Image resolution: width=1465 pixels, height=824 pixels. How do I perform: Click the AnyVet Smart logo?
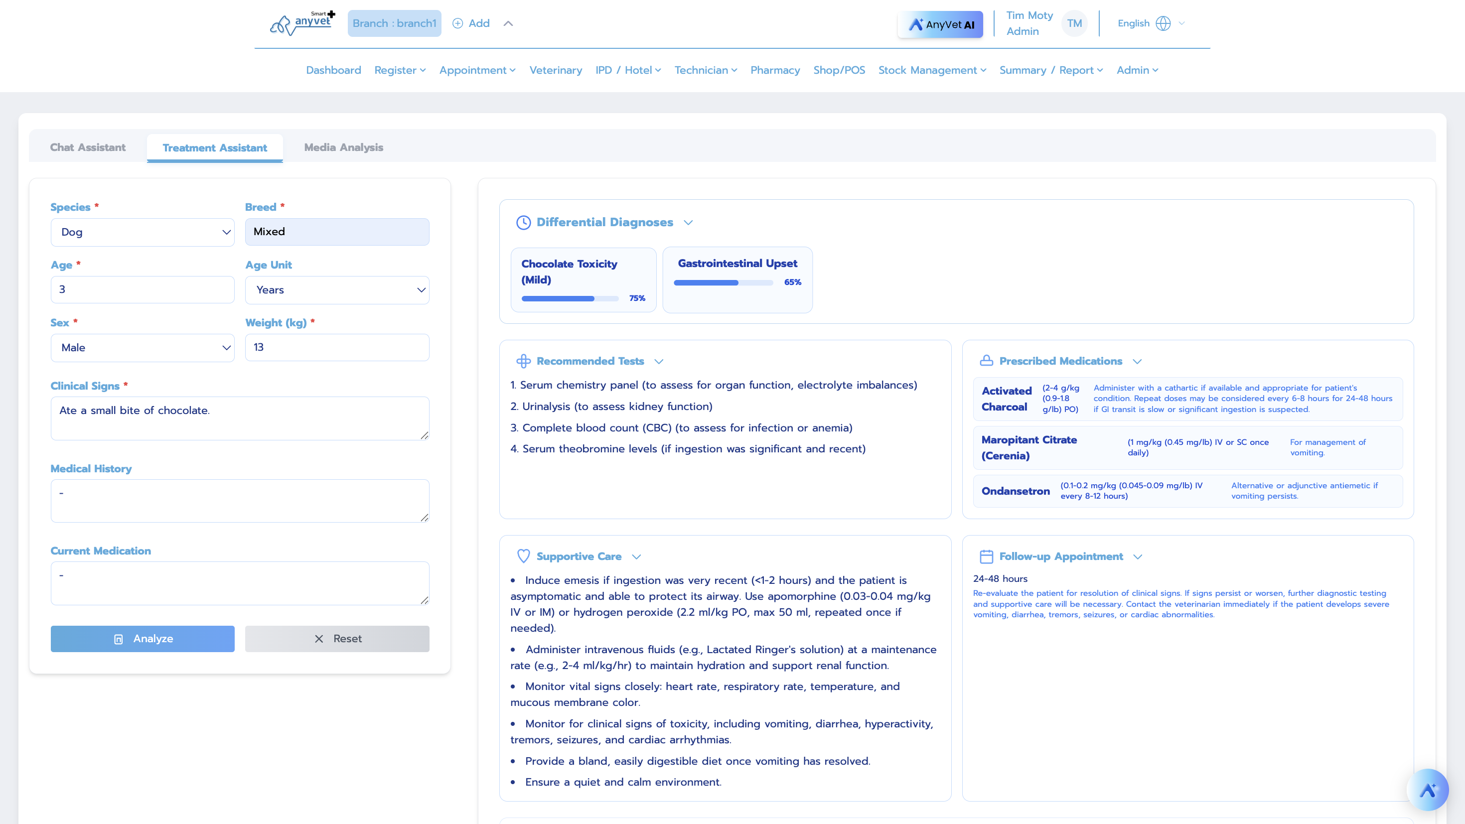pos(301,23)
